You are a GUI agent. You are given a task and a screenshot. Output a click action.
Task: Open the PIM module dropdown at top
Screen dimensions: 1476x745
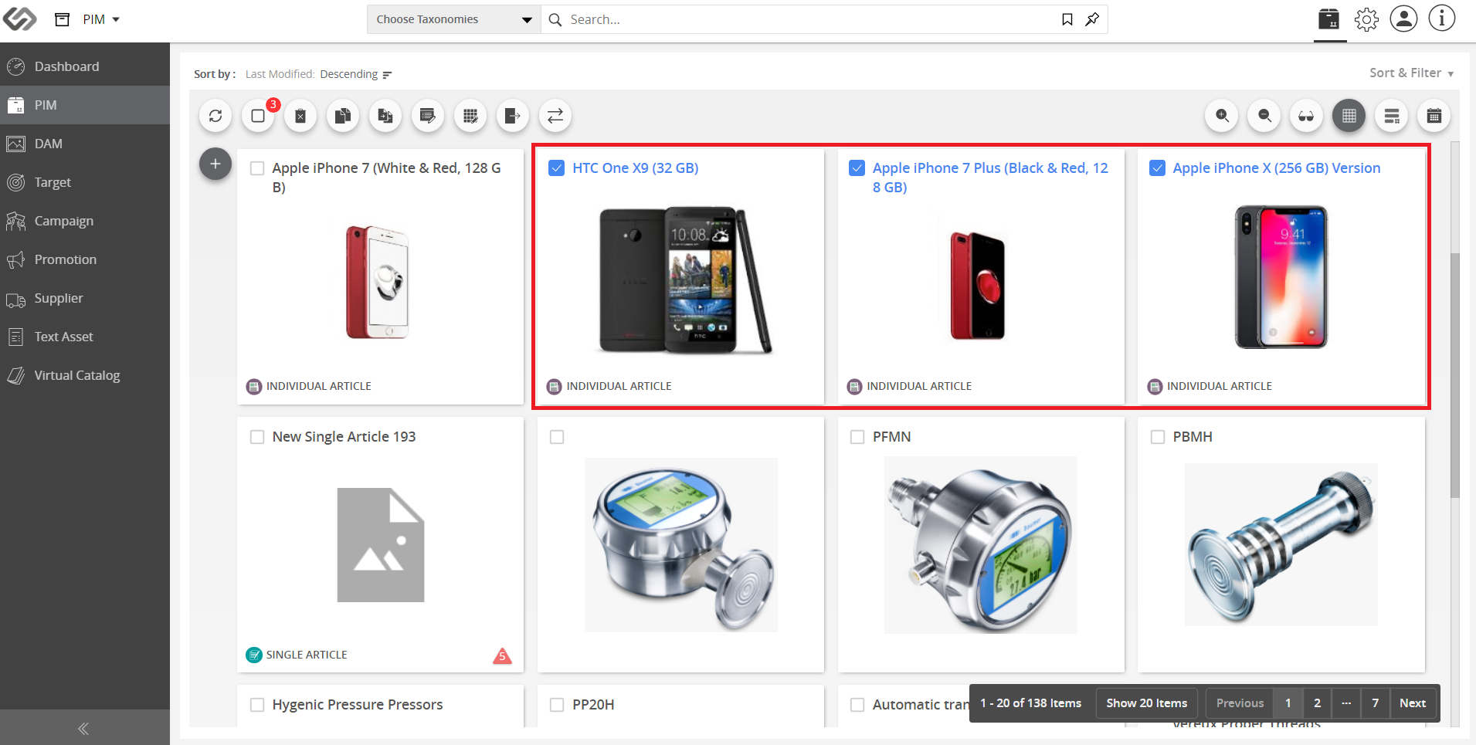click(101, 19)
